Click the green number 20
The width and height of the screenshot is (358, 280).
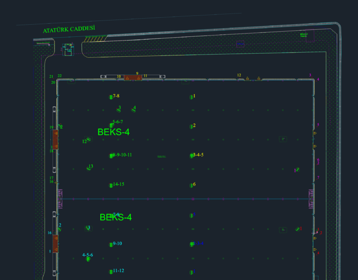click(53, 82)
